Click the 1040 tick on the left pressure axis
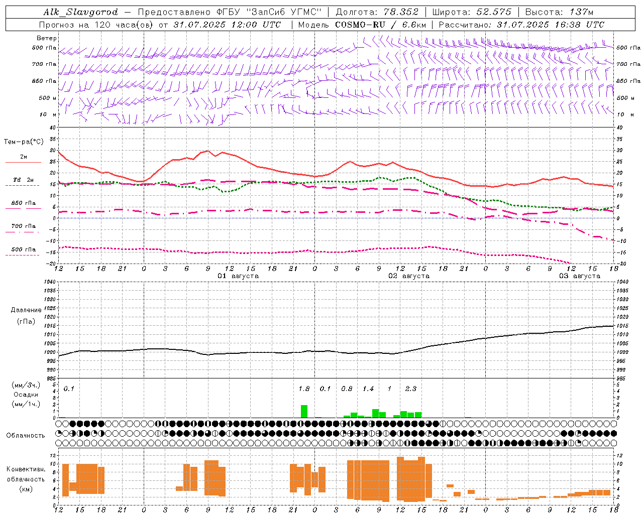This screenshot has width=643, height=514. pyautogui.click(x=49, y=282)
